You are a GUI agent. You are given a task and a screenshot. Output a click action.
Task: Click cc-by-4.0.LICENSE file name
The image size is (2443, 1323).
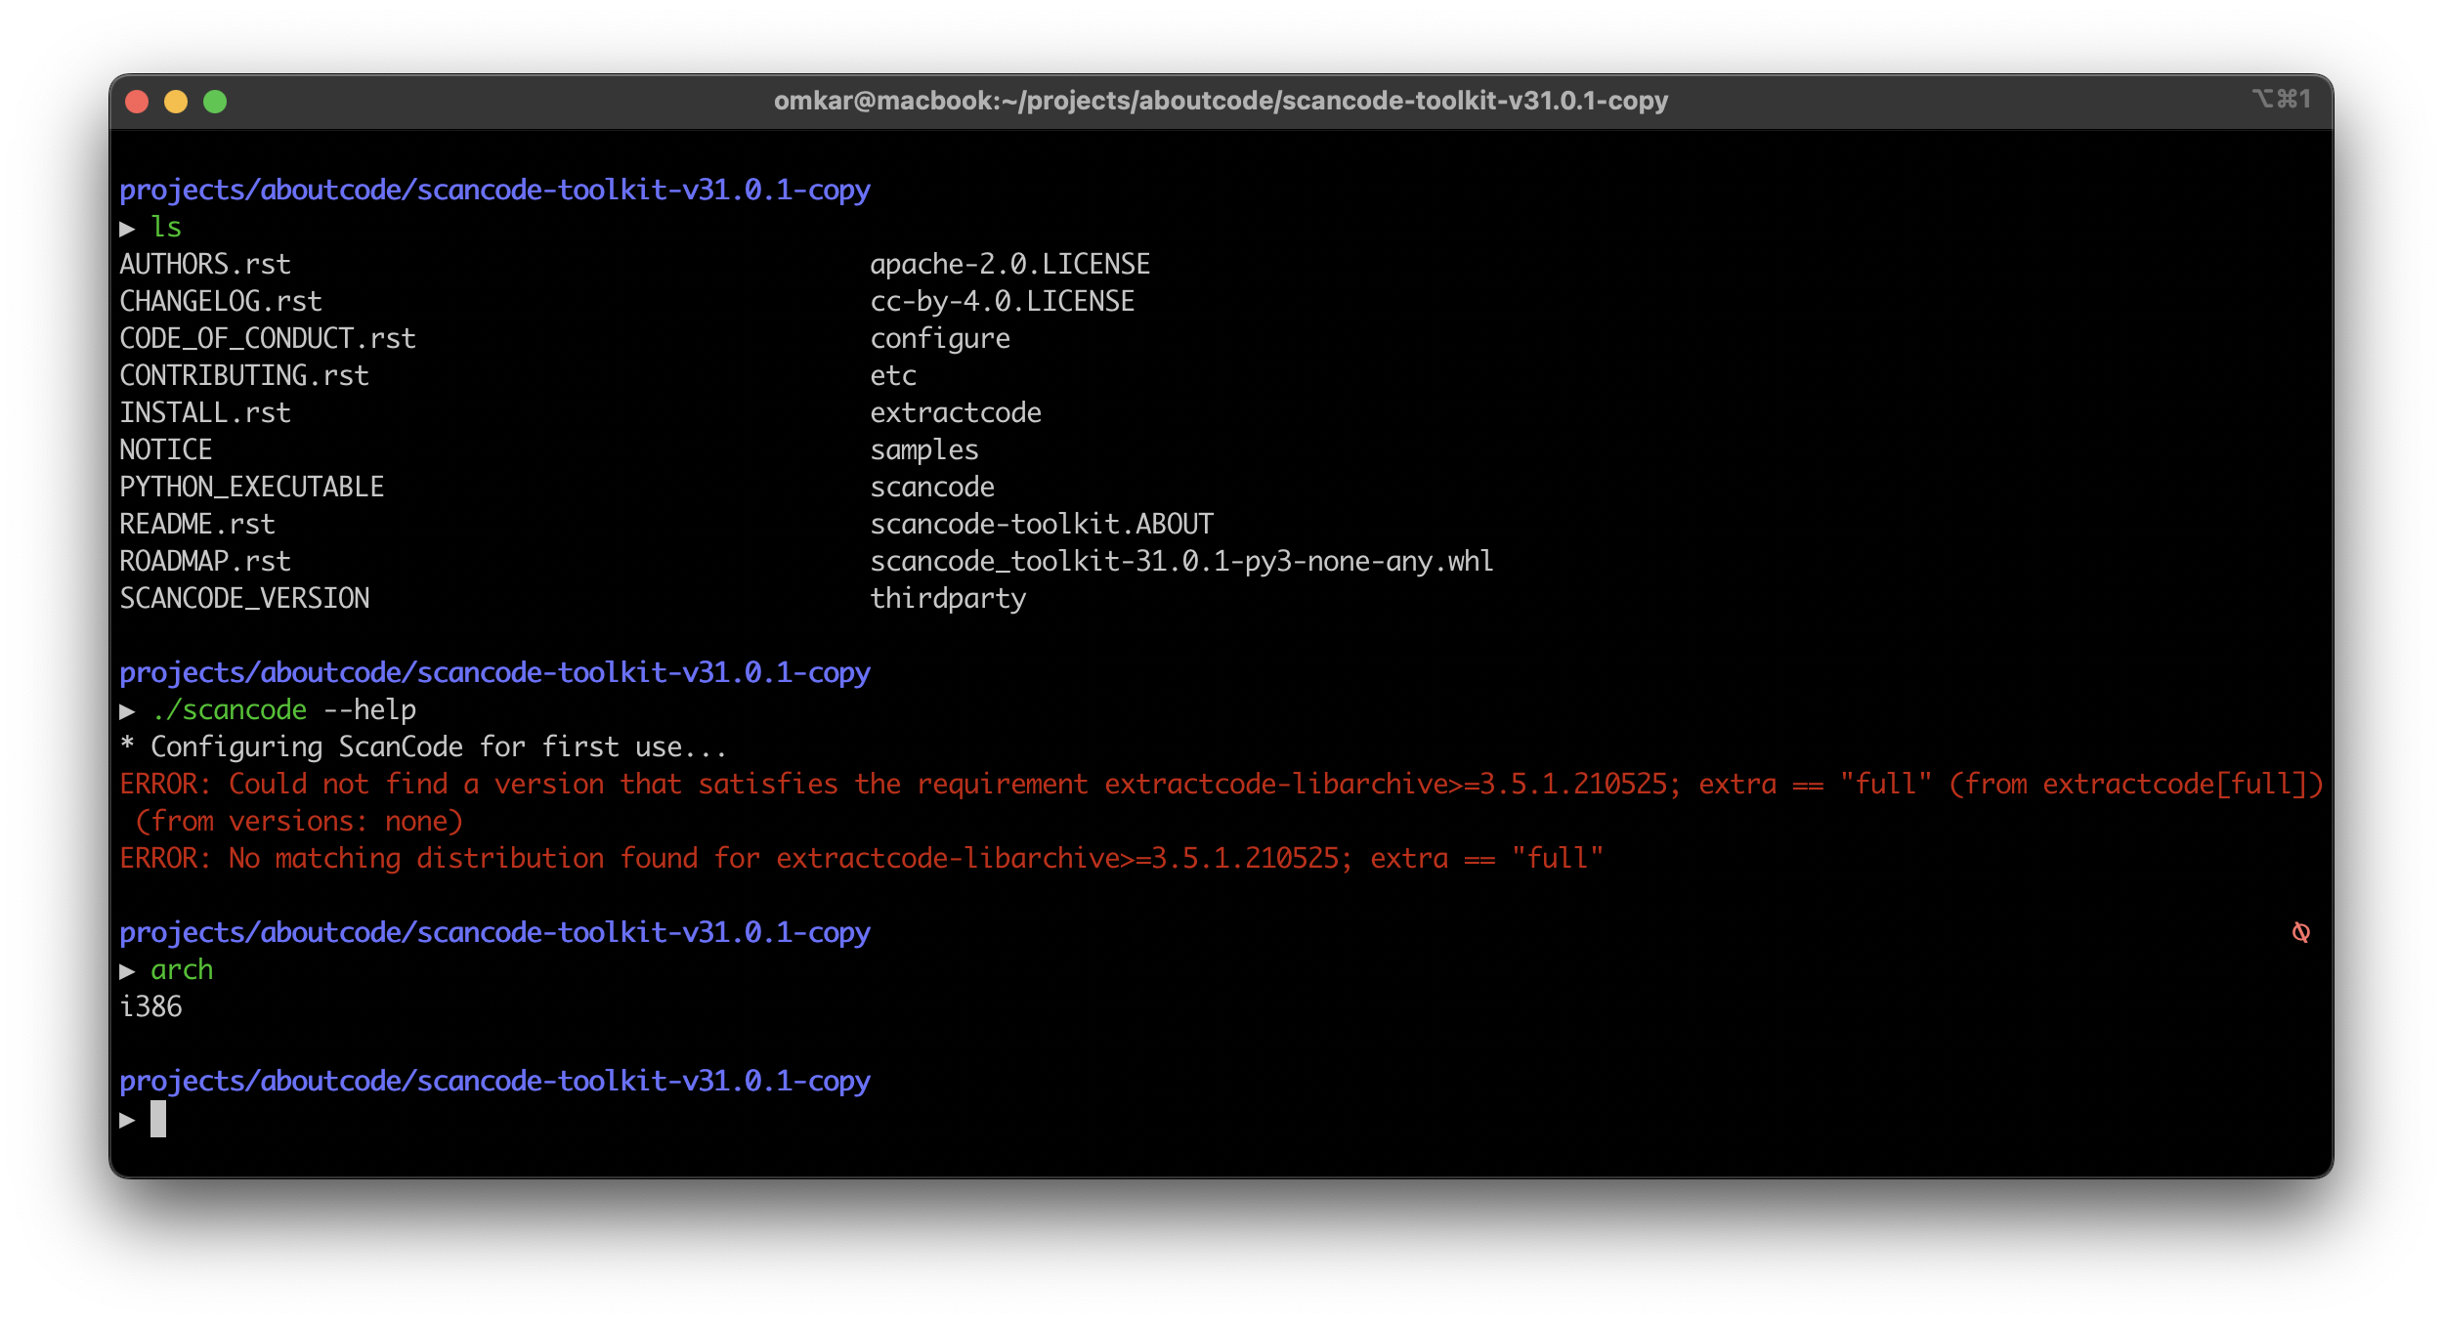pos(1003,302)
